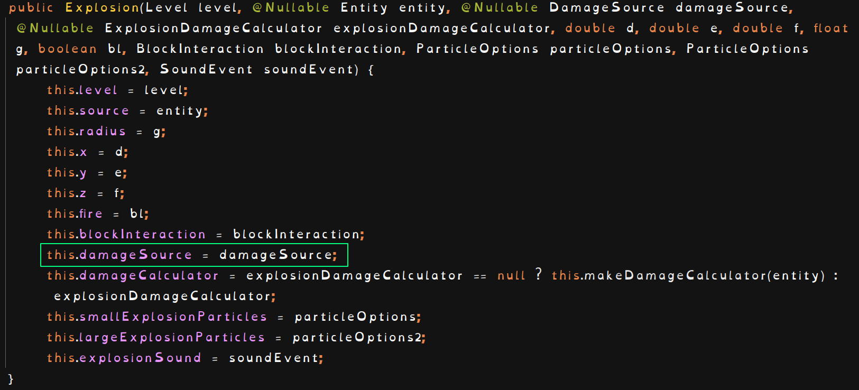Image resolution: width=859 pixels, height=390 pixels.
Task: Place cursor on the 'this.x' assignment
Action: point(67,152)
